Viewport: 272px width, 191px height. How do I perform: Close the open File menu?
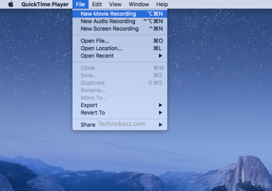(x=80, y=4)
